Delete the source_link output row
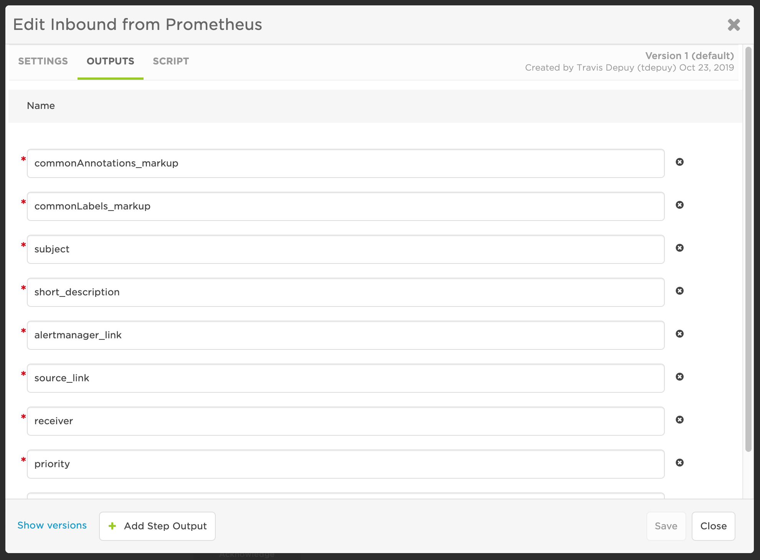Viewport: 760px width, 560px height. tap(679, 377)
